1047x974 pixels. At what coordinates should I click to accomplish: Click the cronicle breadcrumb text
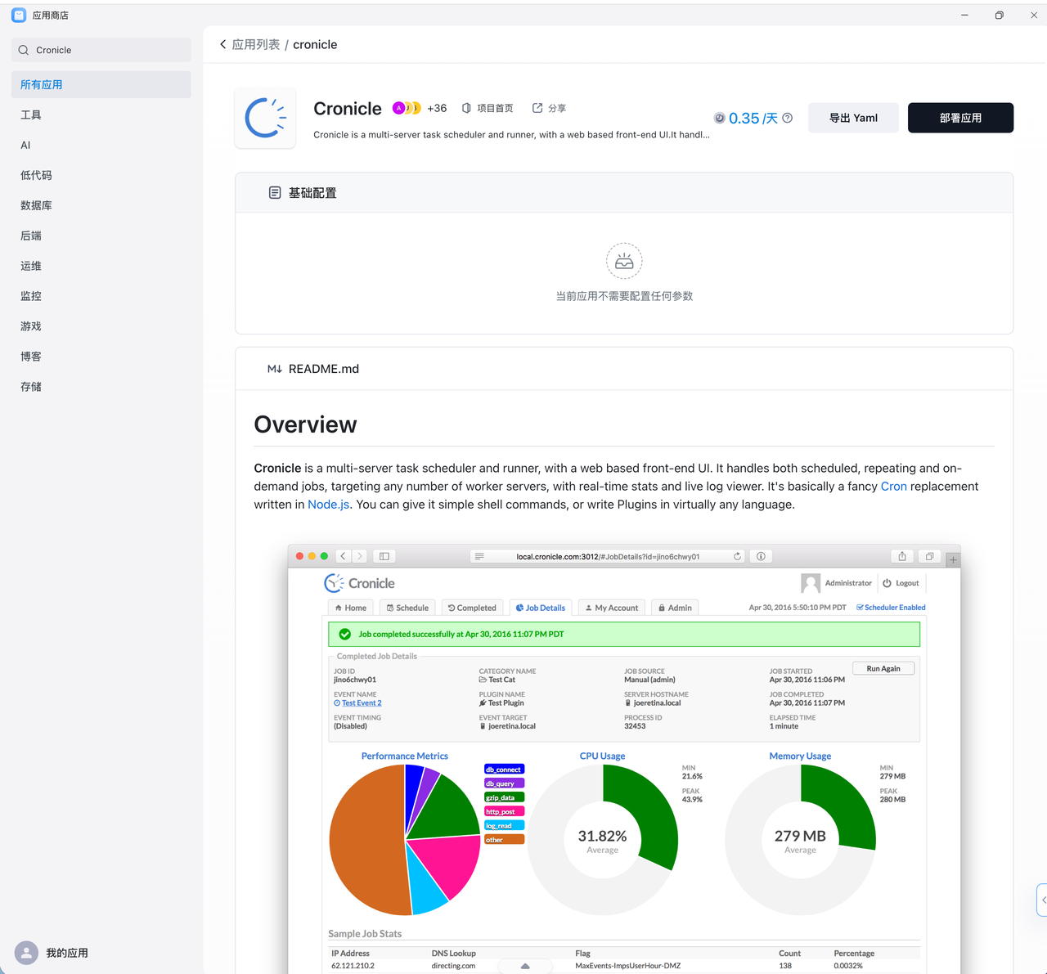pos(315,44)
